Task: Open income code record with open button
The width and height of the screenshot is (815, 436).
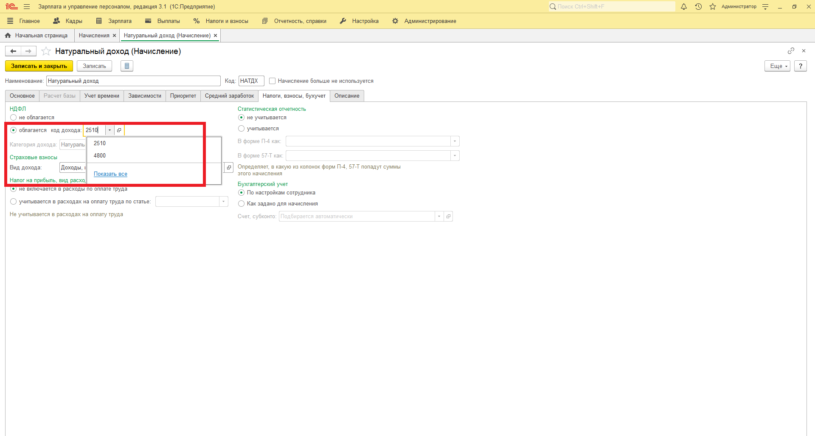Action: pyautogui.click(x=119, y=130)
